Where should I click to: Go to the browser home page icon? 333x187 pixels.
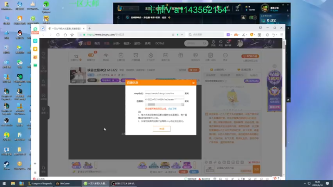(65, 34)
